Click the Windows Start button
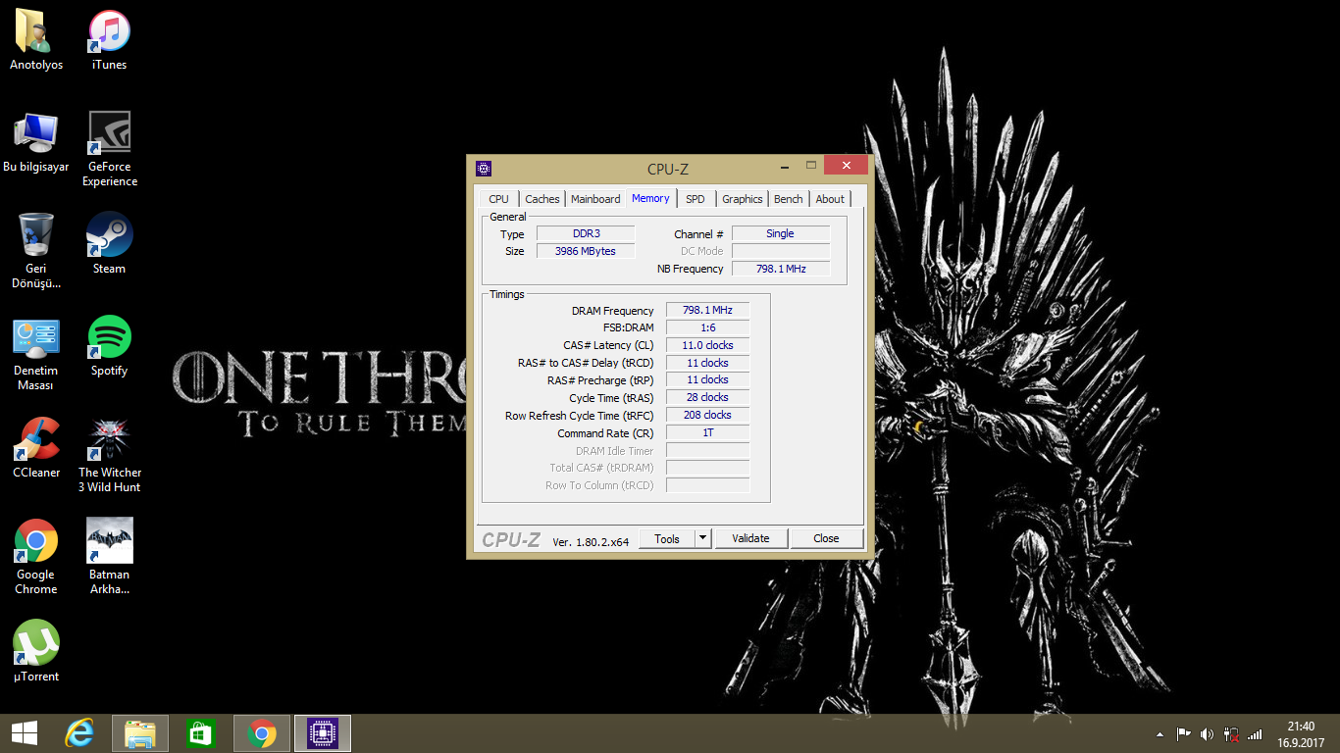1340x753 pixels. 25,733
